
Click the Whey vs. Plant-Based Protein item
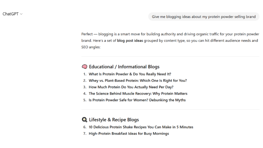(138, 81)
